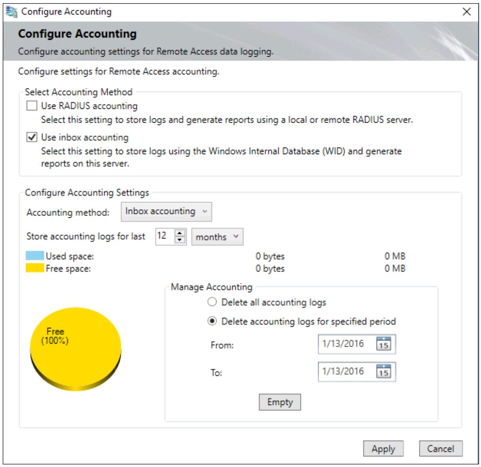Click the Configure Accounting title bar icon
The height and width of the screenshot is (467, 481).
[x=12, y=12]
